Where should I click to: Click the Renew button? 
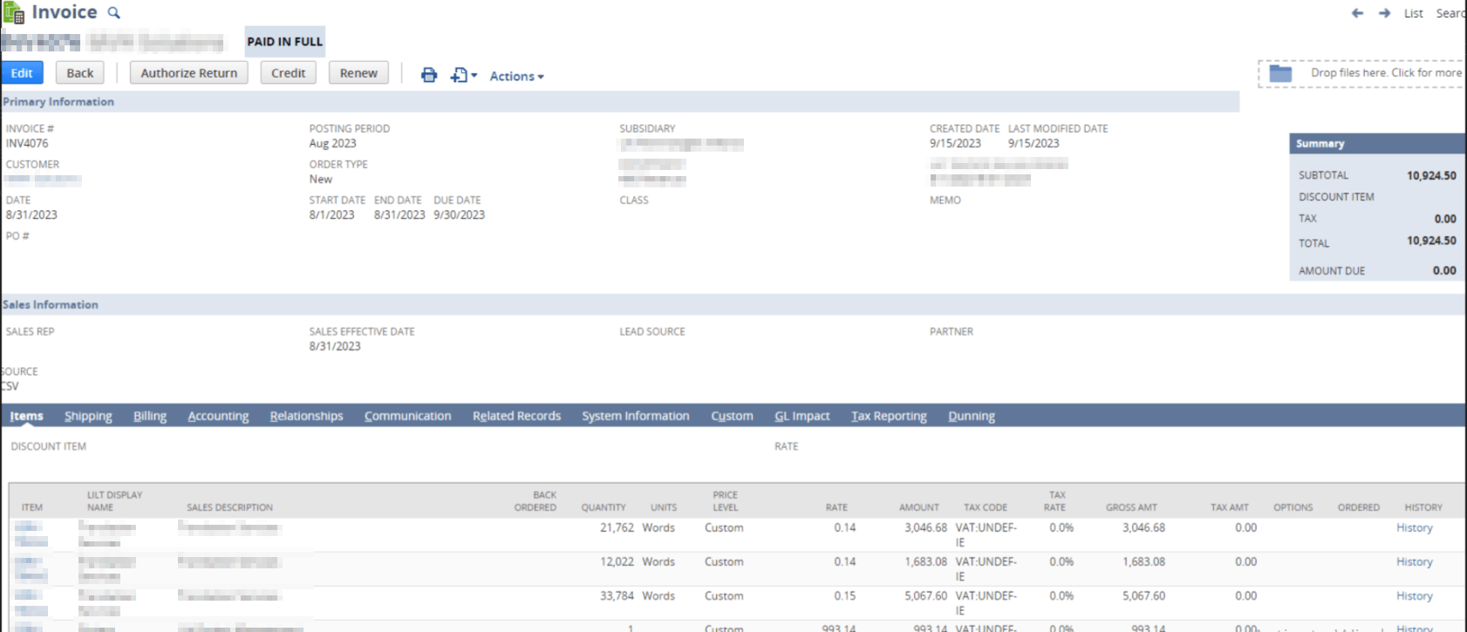(358, 73)
